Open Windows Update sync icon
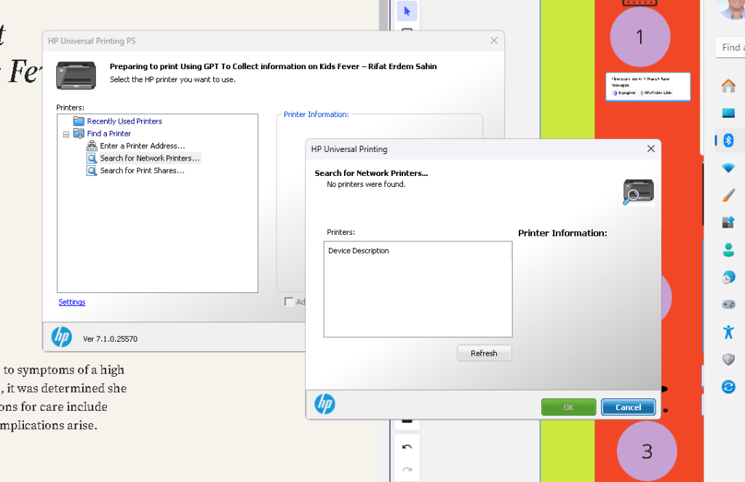Viewport: 745px width, 482px height. click(x=728, y=387)
